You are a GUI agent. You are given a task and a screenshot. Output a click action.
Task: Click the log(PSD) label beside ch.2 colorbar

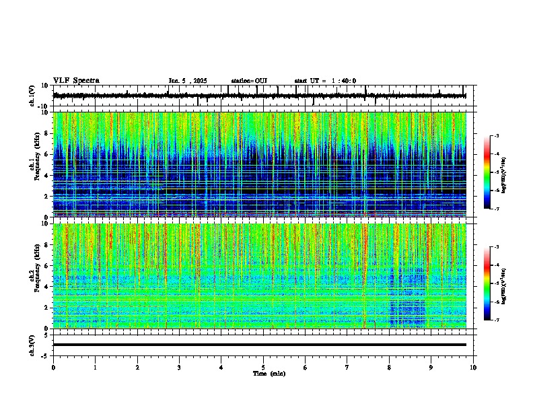[x=503, y=286]
